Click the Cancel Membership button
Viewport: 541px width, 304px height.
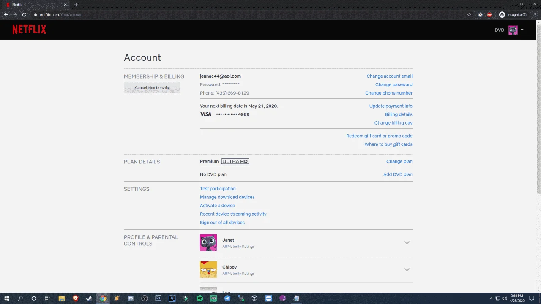(x=152, y=88)
